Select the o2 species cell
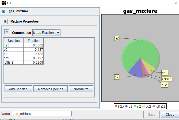The width and height of the screenshot is (179, 120). [13, 50]
